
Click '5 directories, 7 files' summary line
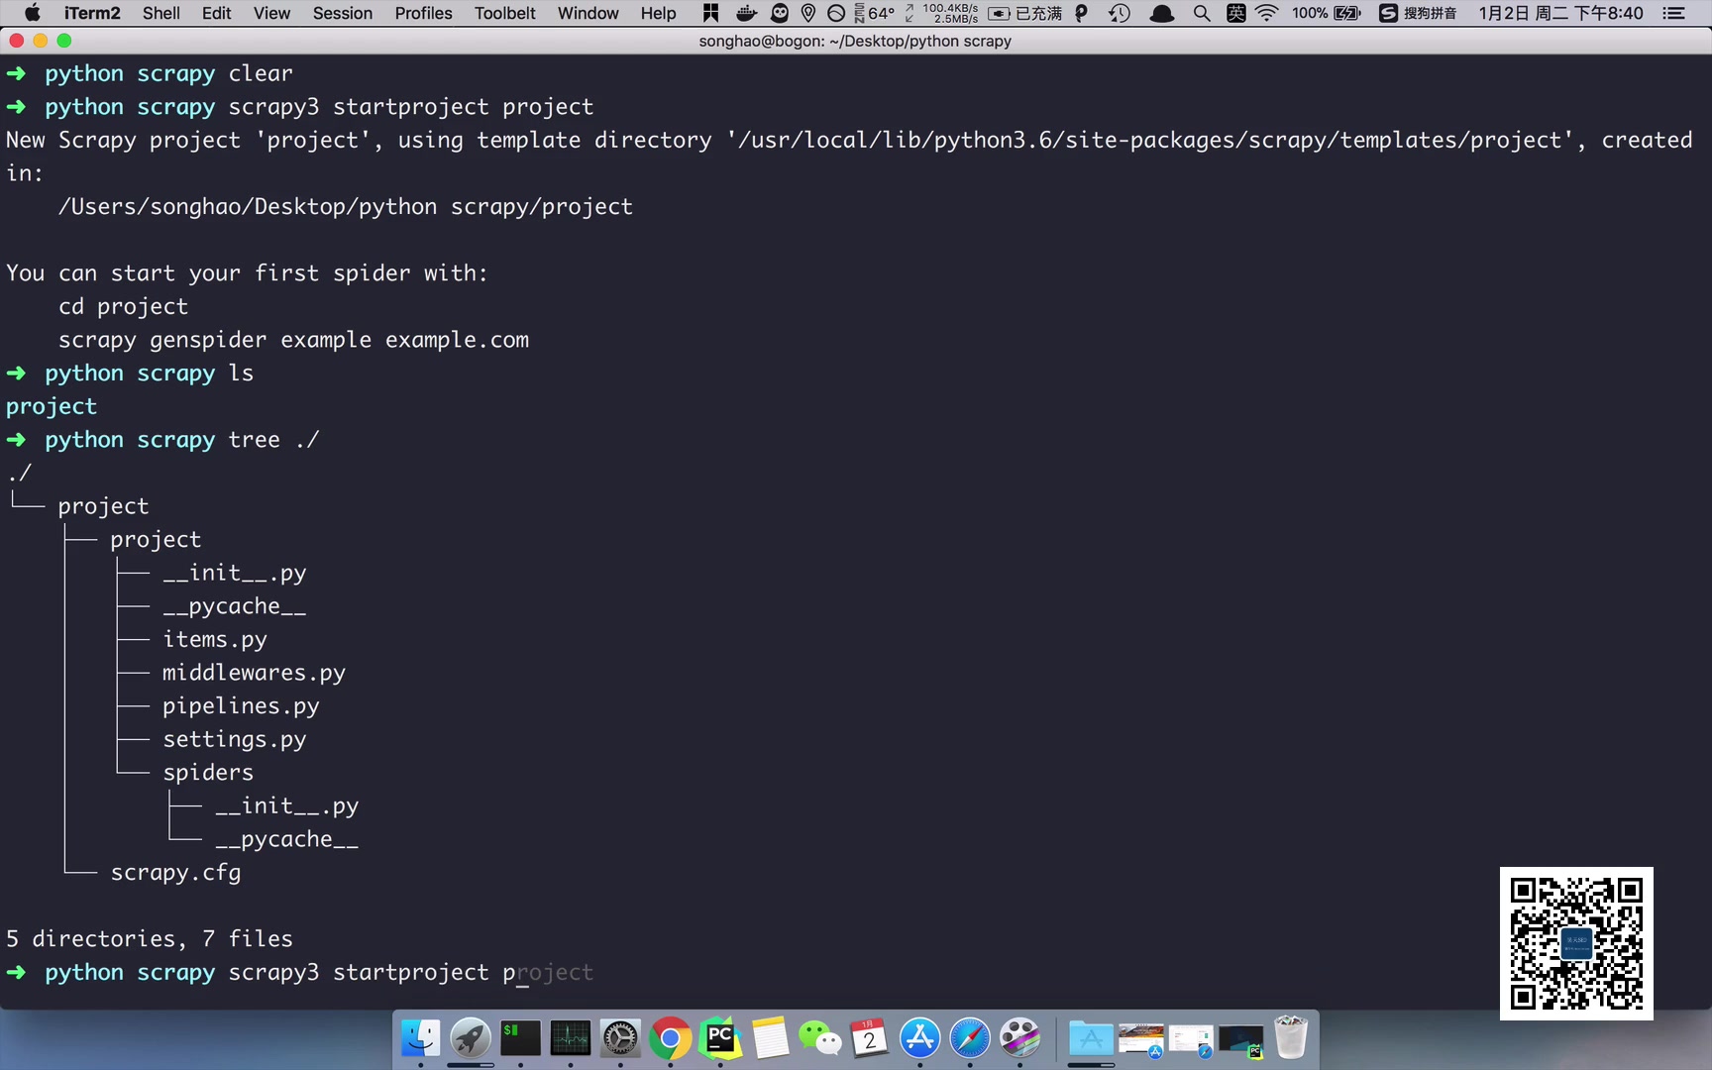pyautogui.click(x=150, y=939)
